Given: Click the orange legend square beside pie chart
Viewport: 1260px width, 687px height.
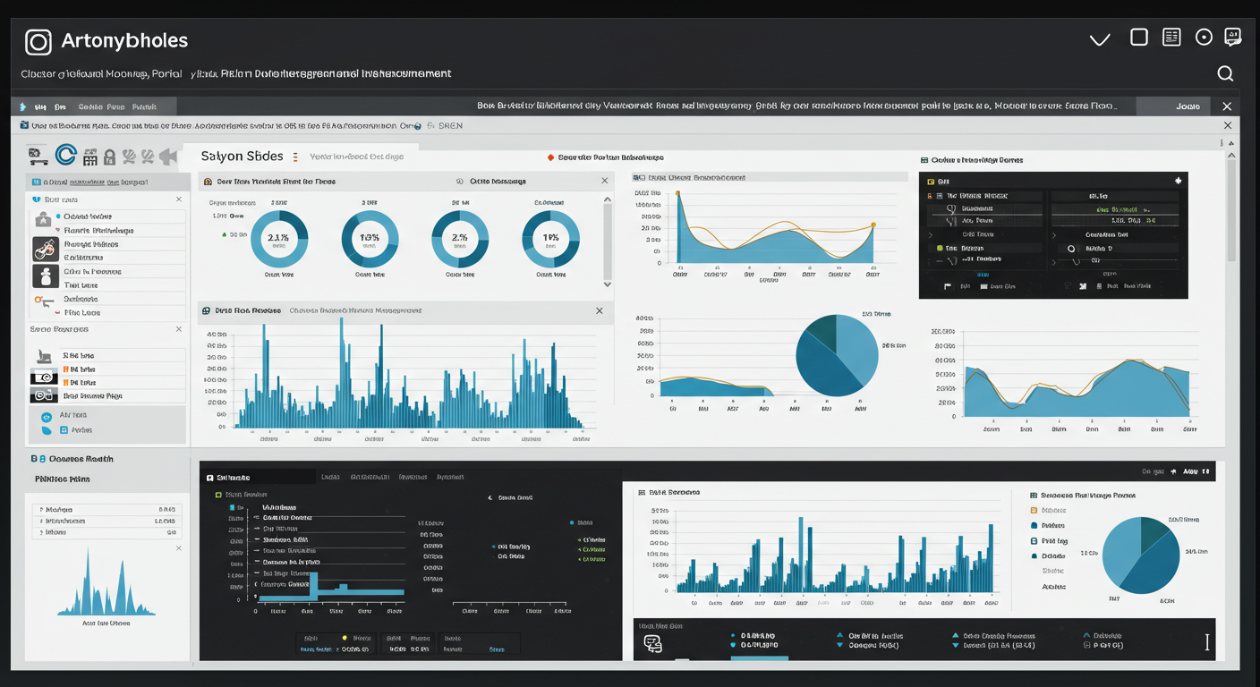Looking at the screenshot, I should tap(1034, 510).
